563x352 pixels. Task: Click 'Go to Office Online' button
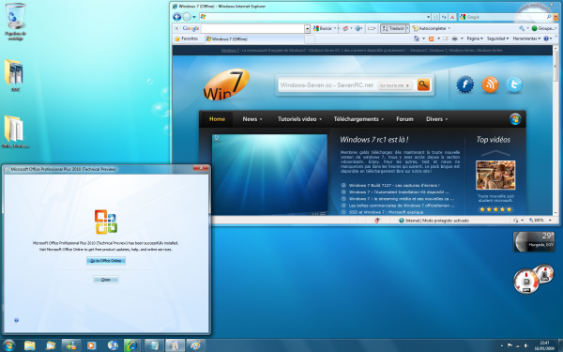click(x=106, y=260)
